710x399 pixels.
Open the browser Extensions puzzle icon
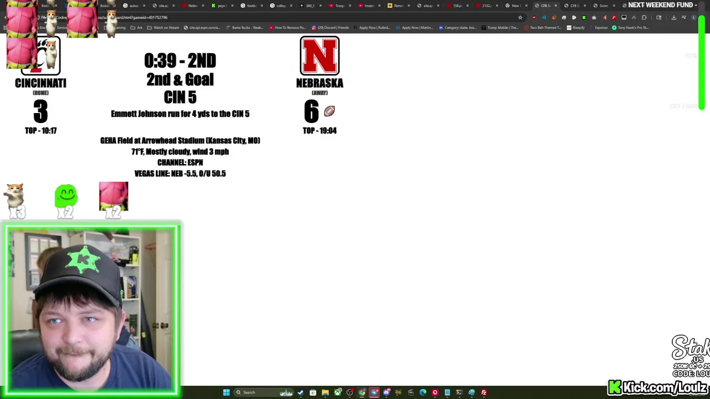click(644, 17)
